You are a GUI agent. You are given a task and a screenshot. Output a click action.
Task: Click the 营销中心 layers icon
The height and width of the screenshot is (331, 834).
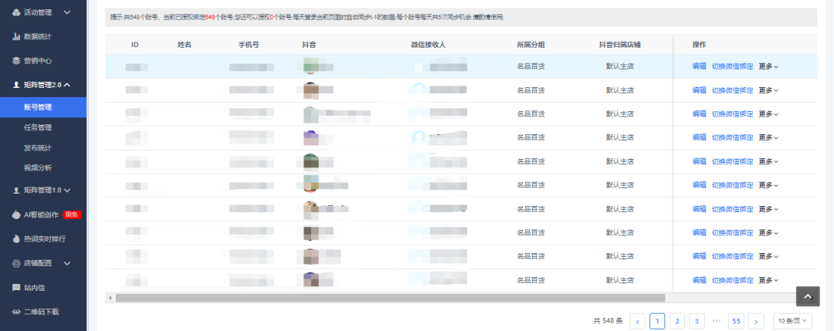coord(16,60)
